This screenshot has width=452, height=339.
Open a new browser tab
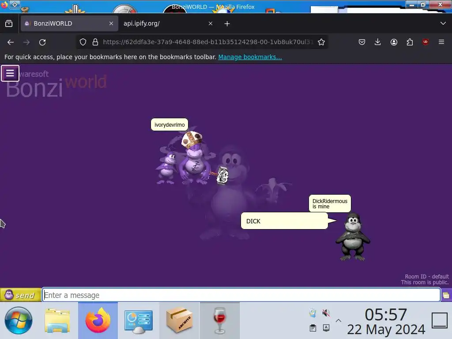point(227,24)
